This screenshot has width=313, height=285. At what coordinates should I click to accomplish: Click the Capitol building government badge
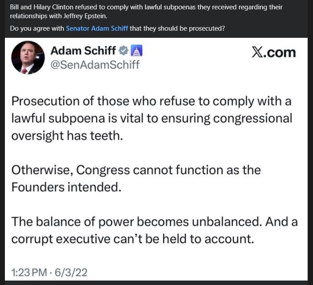click(x=136, y=50)
